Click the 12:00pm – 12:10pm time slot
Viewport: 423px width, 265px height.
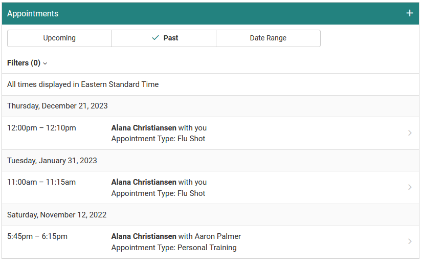point(41,128)
